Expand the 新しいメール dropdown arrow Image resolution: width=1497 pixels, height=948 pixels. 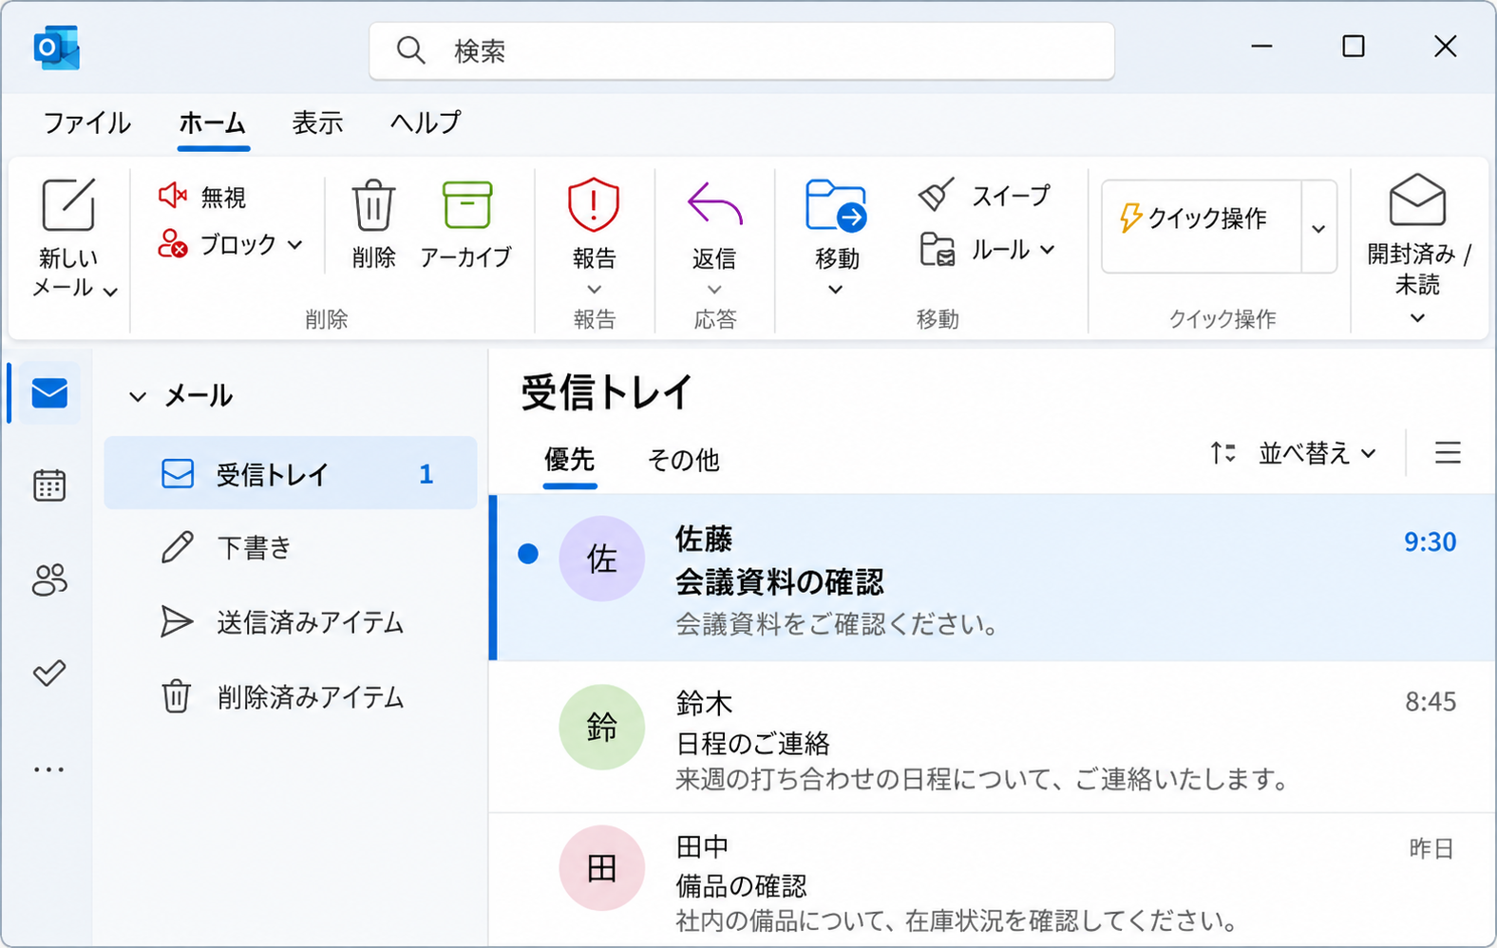click(x=111, y=292)
